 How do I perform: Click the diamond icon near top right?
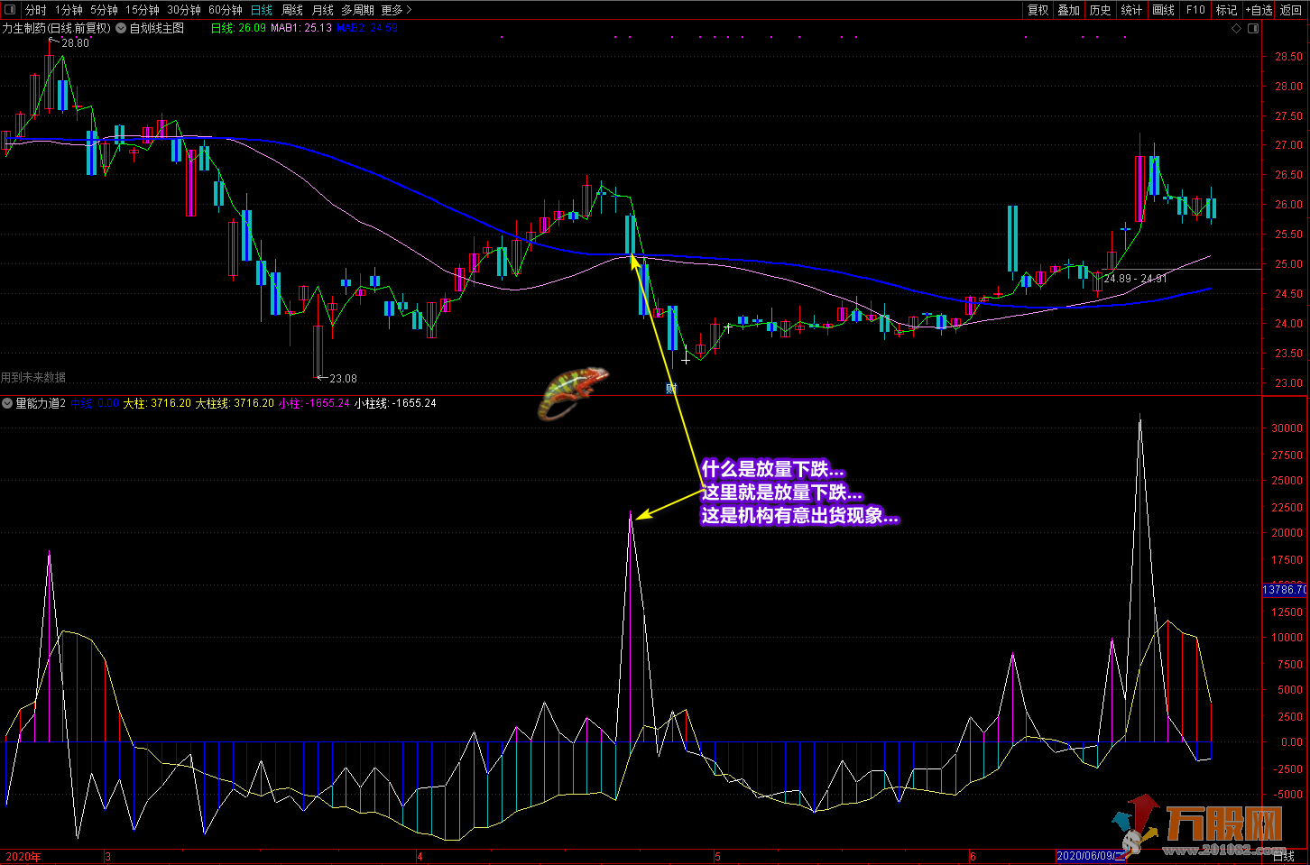click(1236, 28)
